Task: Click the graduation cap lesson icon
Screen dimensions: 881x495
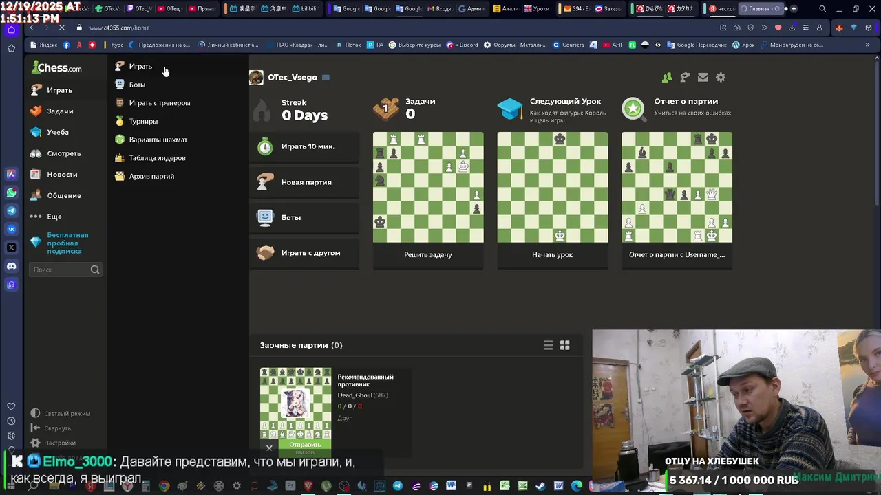Action: pos(510,109)
